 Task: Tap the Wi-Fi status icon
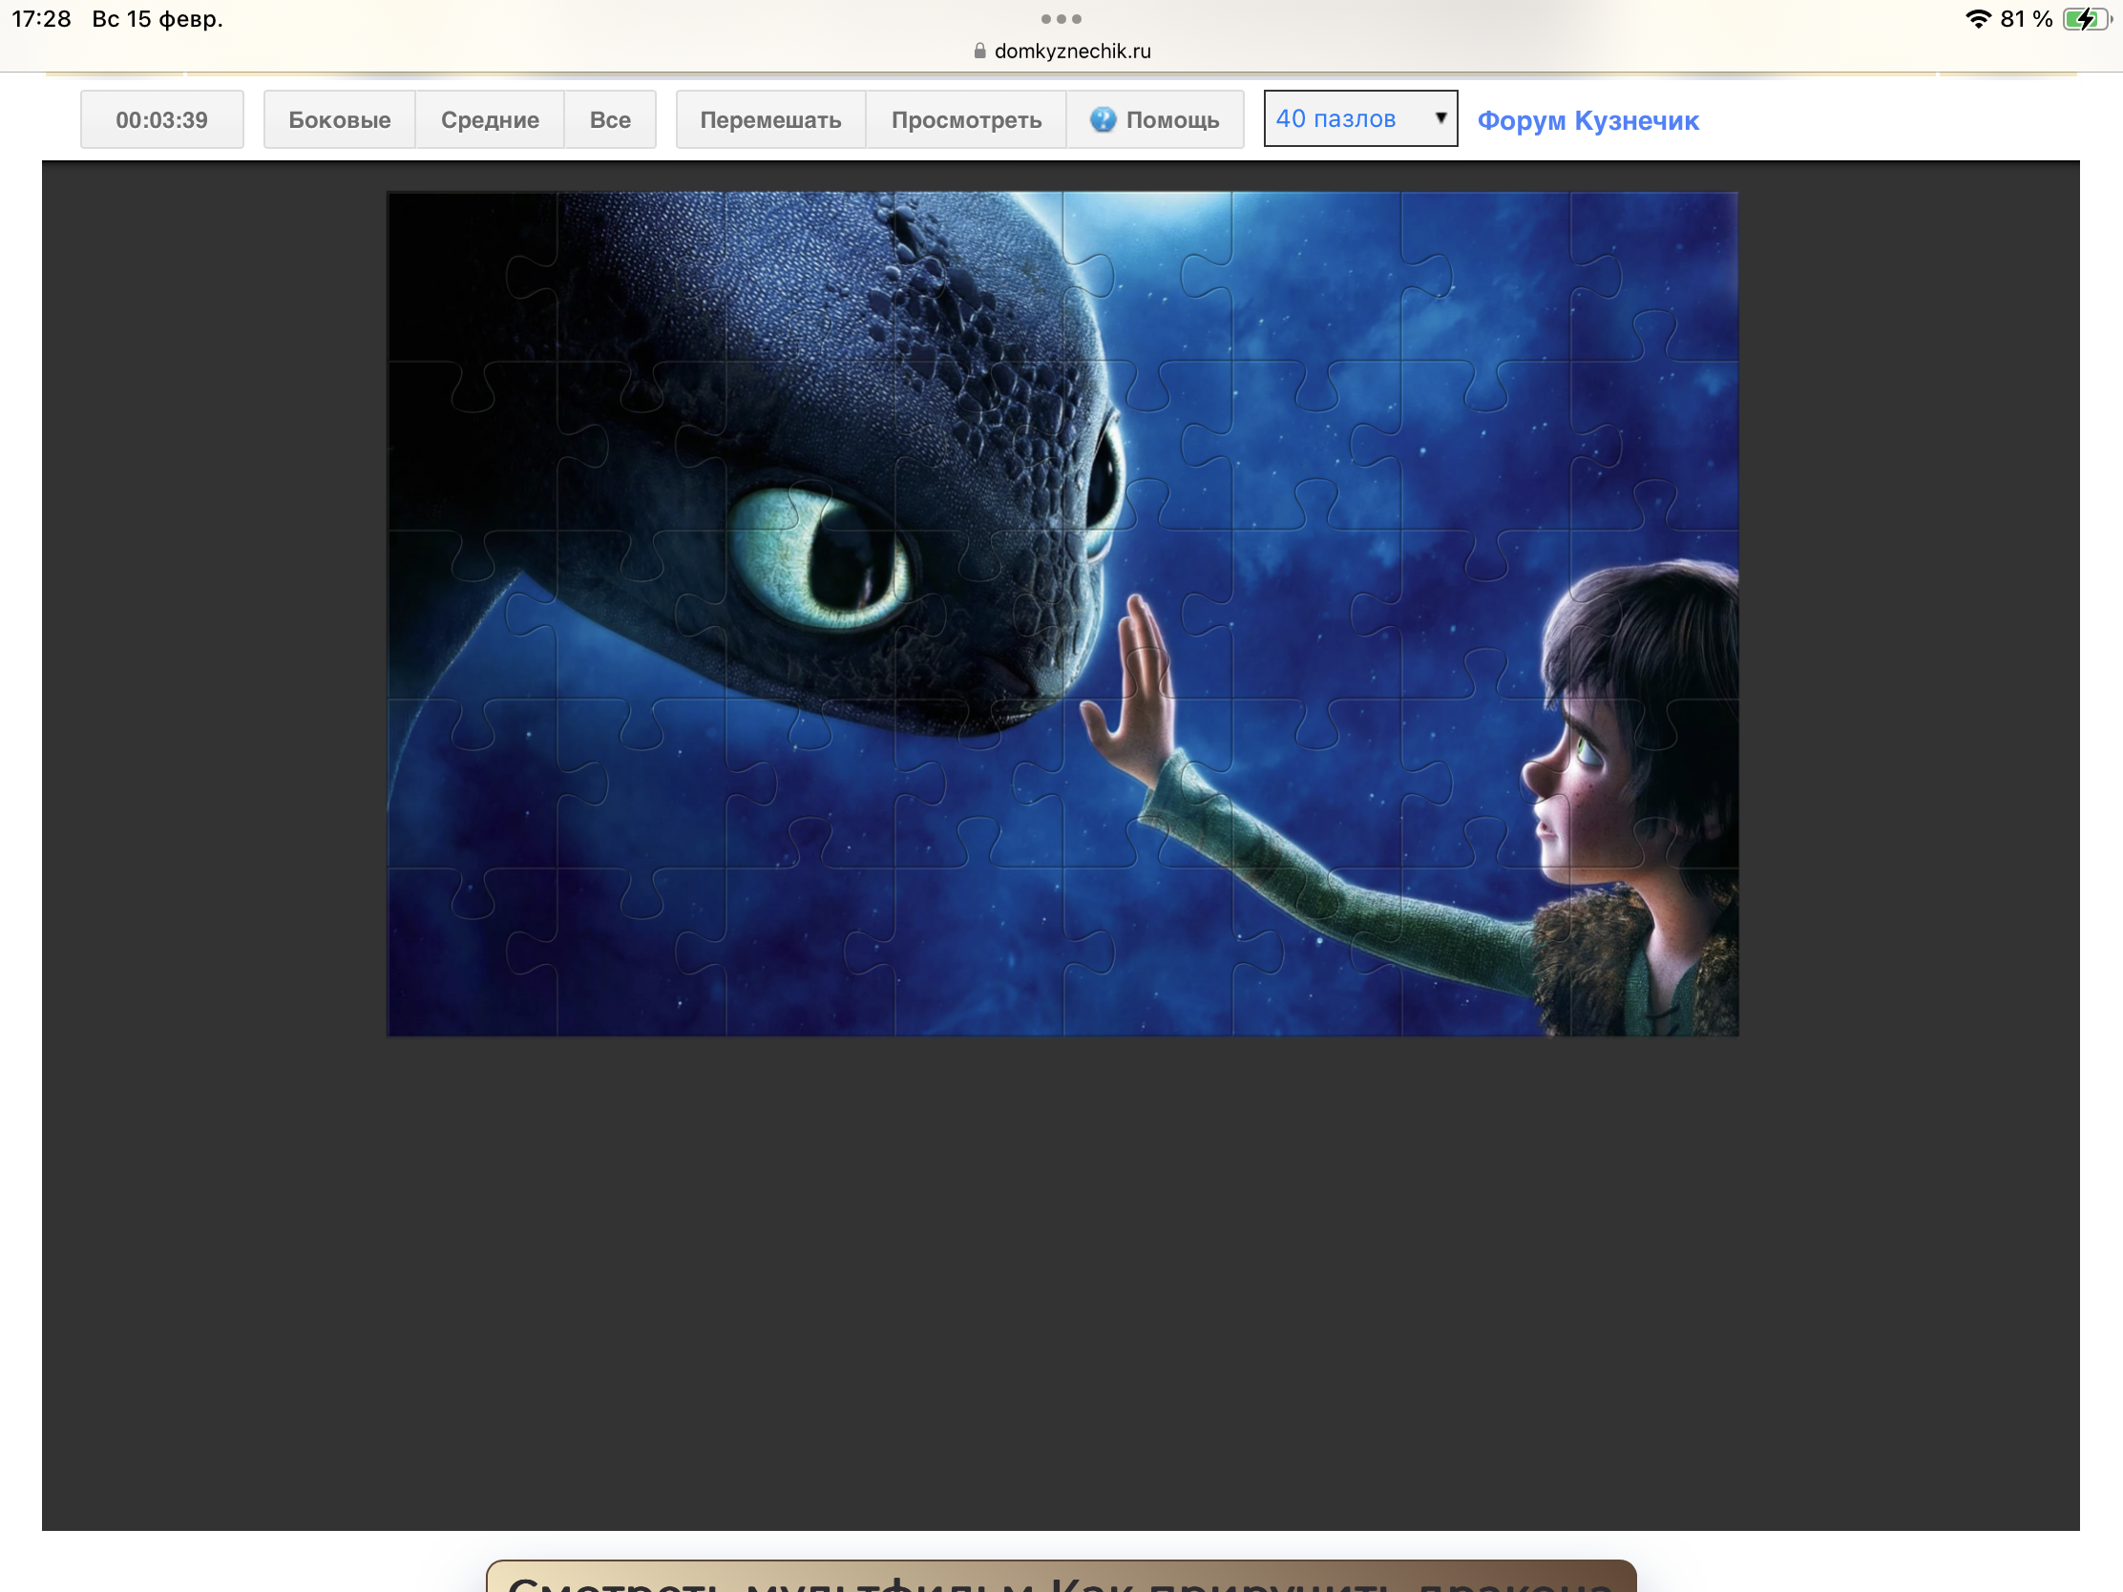pyautogui.click(x=1977, y=19)
